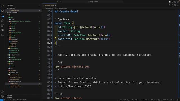Viewport: 180px width, 101px height.
Task: Open DrinksList.jsx file
Action: [15, 50]
